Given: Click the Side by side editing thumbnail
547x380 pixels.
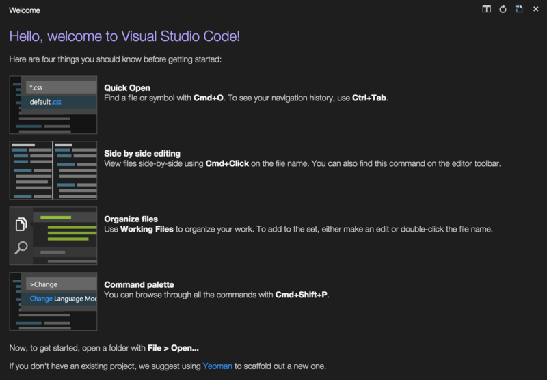Looking at the screenshot, I should (x=53, y=170).
